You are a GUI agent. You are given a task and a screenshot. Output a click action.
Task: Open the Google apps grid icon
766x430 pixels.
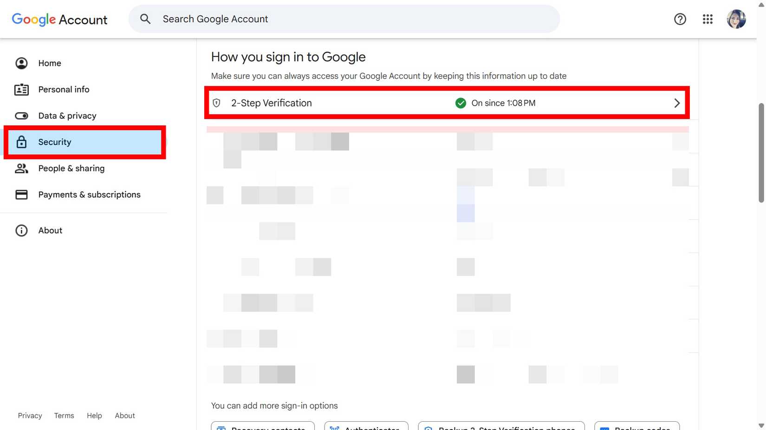[x=708, y=19]
